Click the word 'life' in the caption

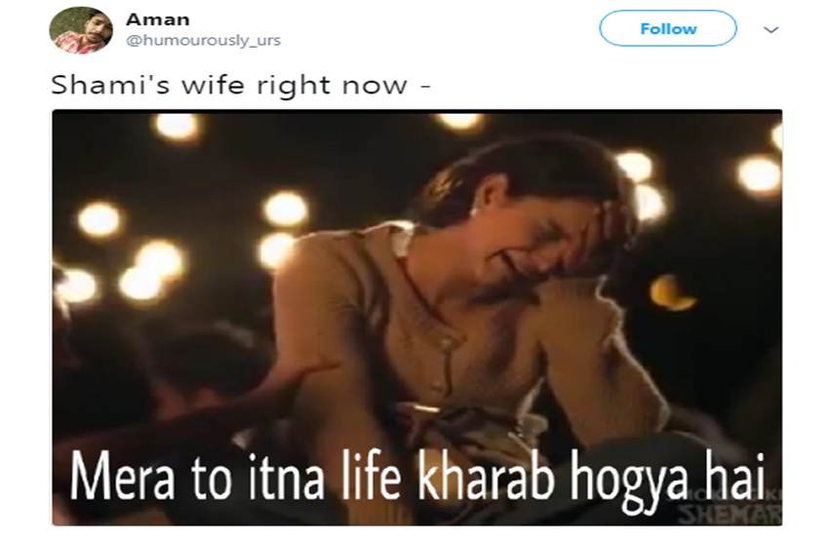(x=372, y=474)
